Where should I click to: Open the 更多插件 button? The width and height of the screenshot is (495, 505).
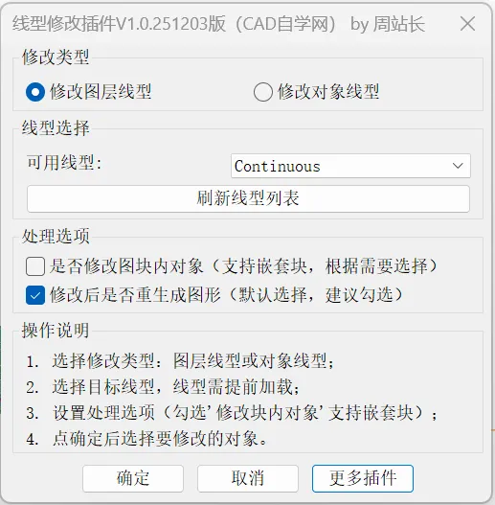point(363,478)
